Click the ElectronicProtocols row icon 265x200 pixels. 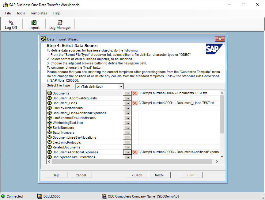coord(49,142)
